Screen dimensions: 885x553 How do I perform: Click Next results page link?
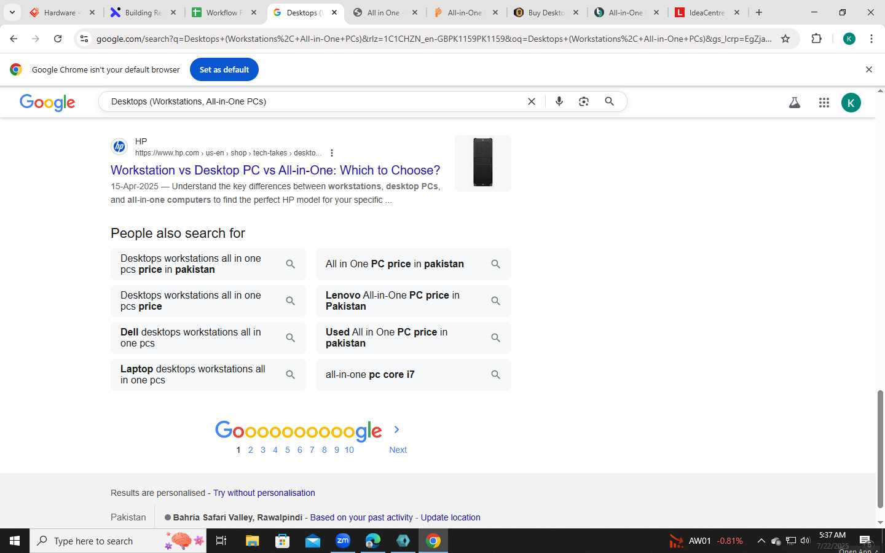[x=398, y=450]
